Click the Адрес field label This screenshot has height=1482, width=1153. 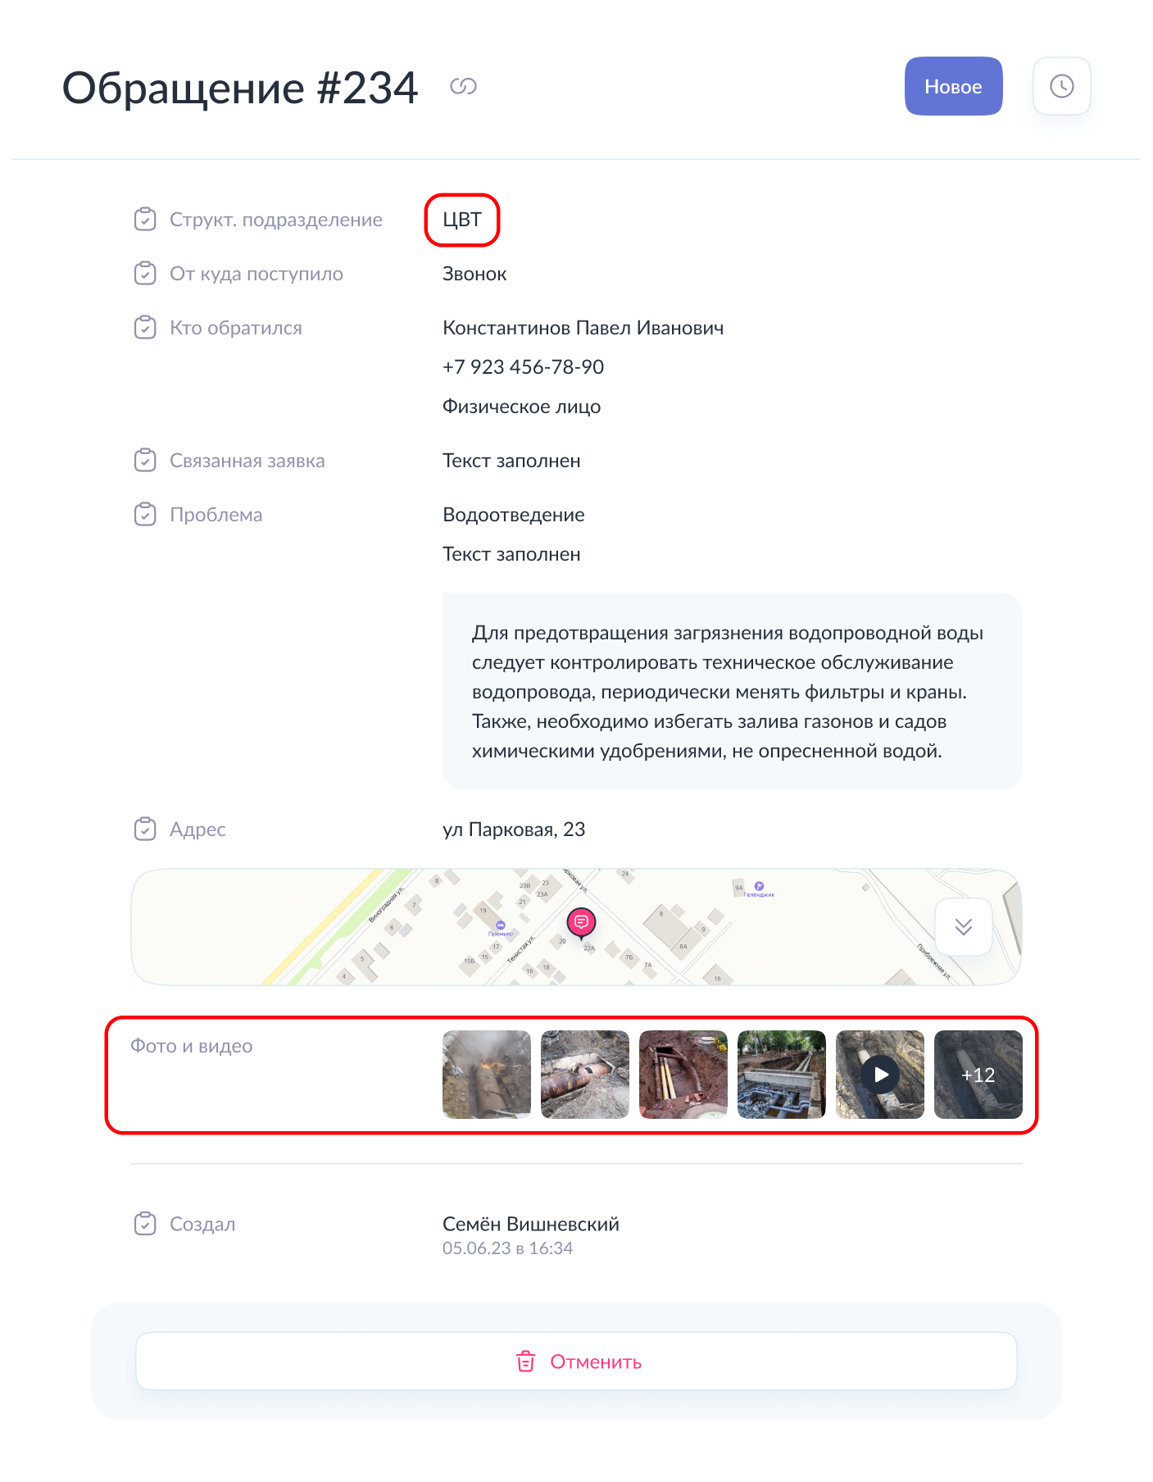[x=197, y=830]
